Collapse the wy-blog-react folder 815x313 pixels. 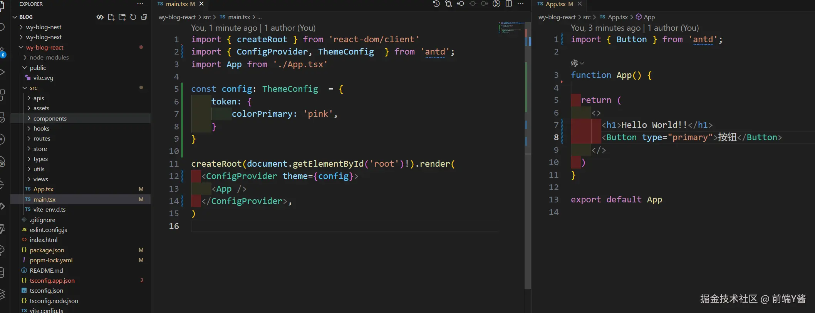point(21,47)
